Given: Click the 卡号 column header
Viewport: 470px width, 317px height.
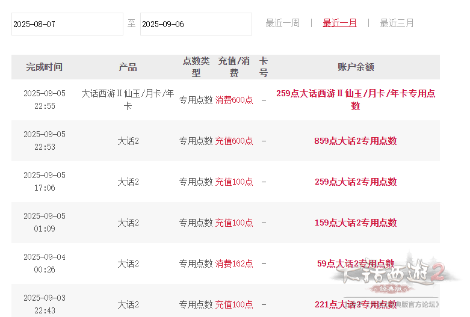Looking at the screenshot, I should coord(264,67).
